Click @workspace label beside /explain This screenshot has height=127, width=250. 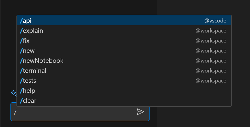point(211,31)
